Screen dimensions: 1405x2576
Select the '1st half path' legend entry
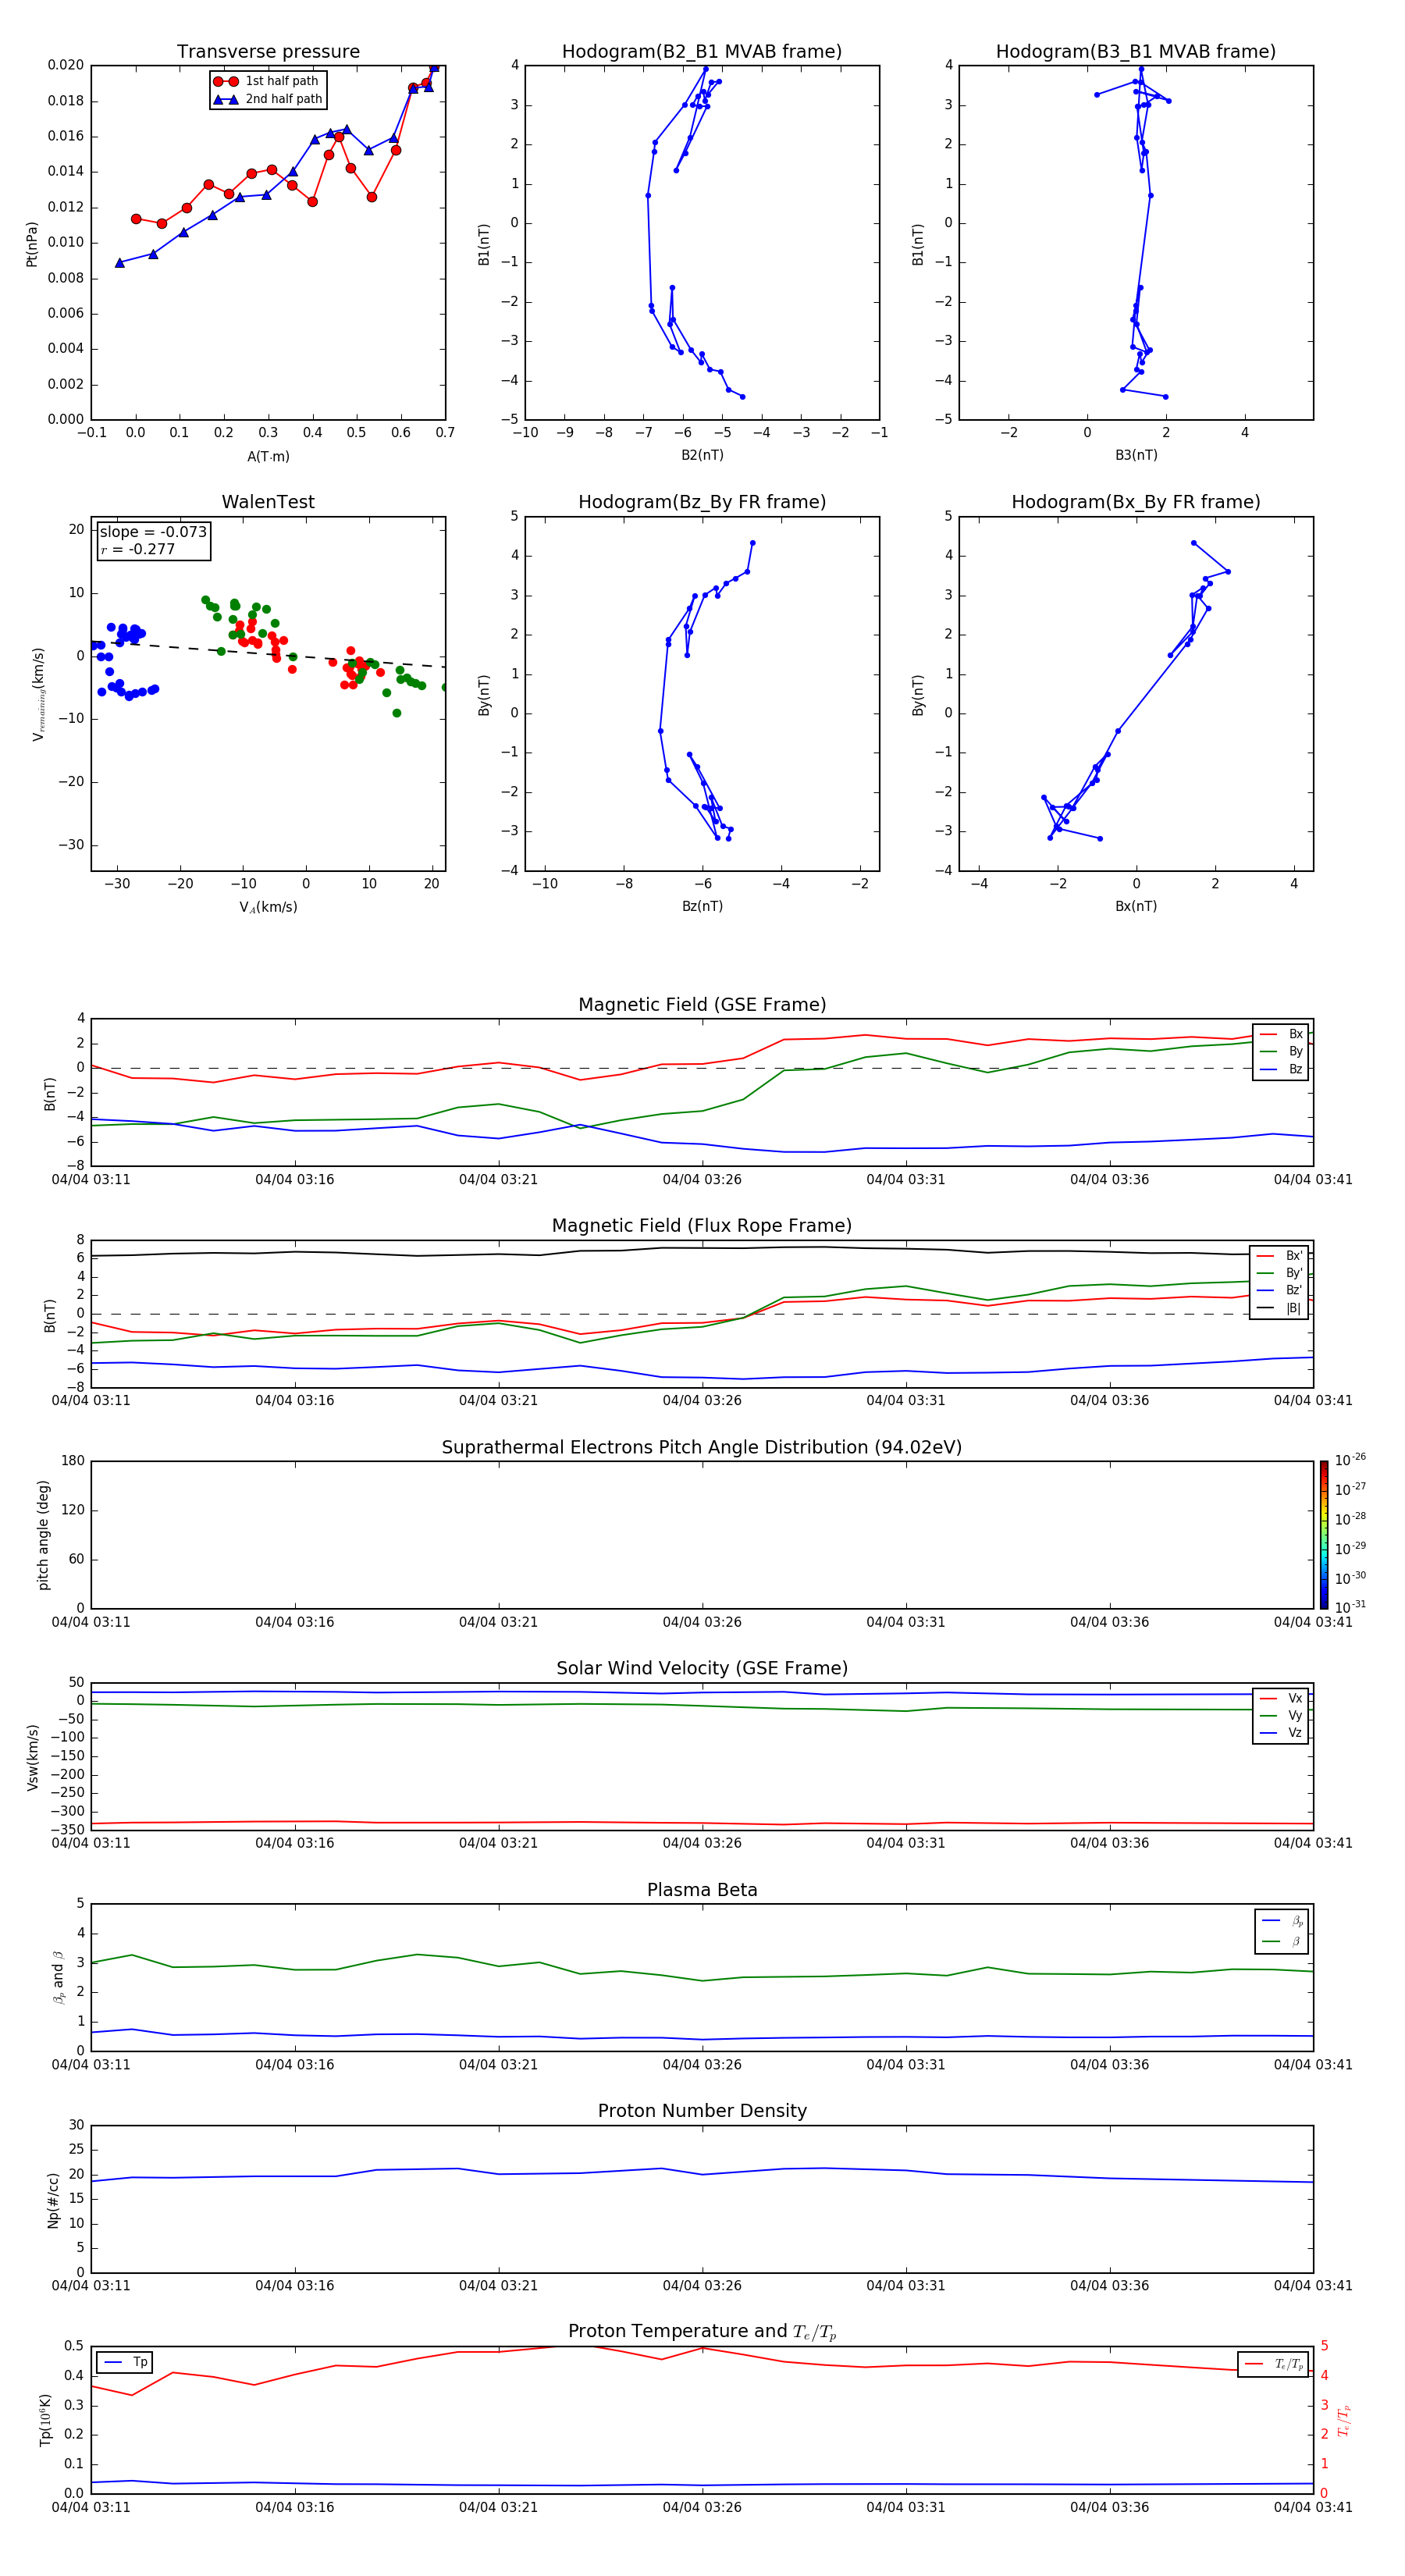coord(266,81)
